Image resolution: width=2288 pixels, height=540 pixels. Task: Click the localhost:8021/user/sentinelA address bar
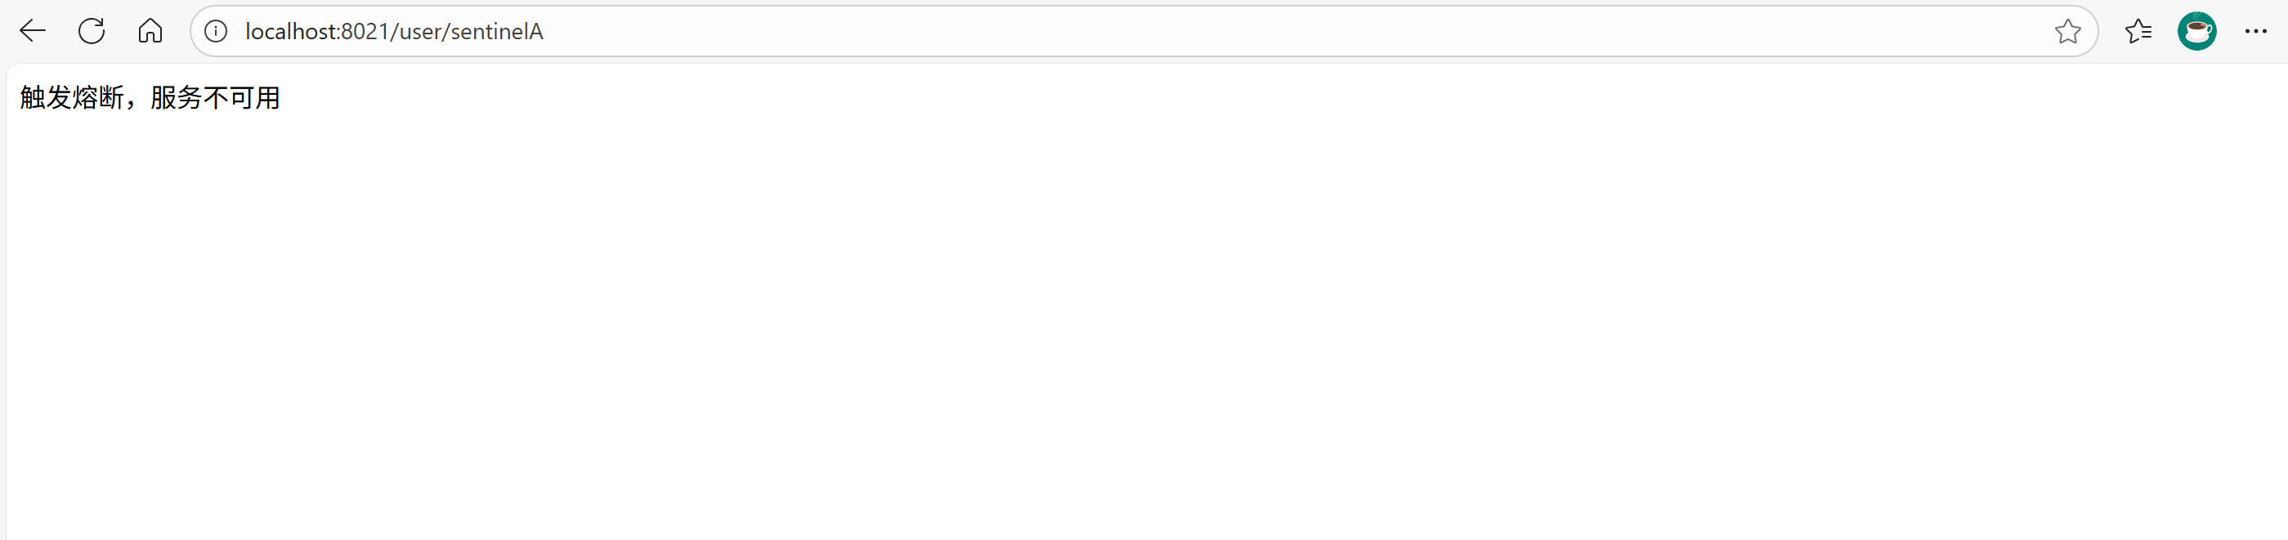(1144, 31)
